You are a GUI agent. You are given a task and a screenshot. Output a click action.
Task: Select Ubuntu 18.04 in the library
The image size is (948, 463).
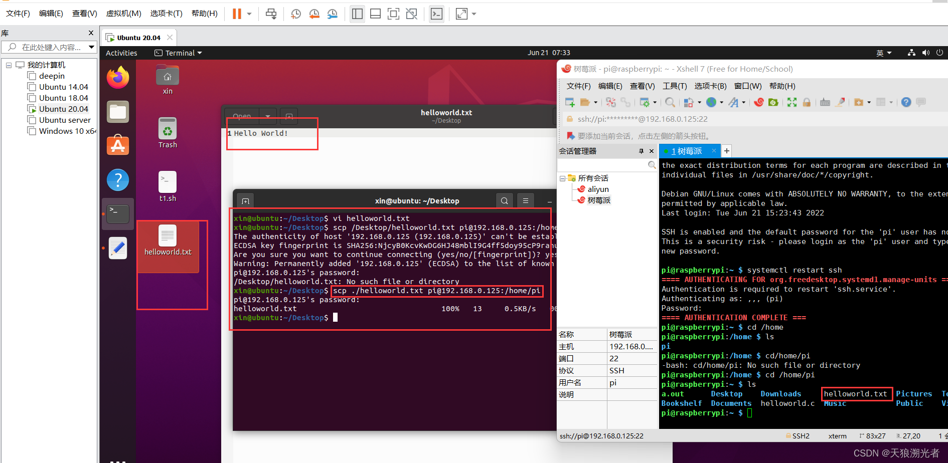pyautogui.click(x=64, y=98)
